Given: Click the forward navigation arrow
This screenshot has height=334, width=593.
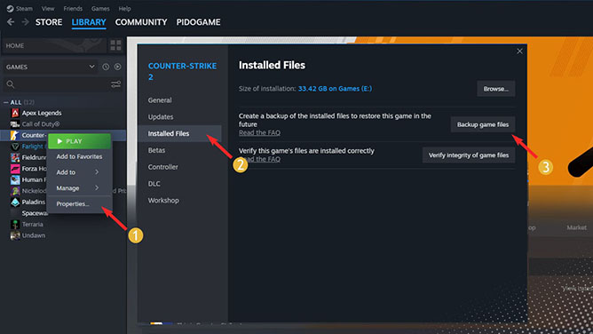Looking at the screenshot, I should click(x=25, y=22).
